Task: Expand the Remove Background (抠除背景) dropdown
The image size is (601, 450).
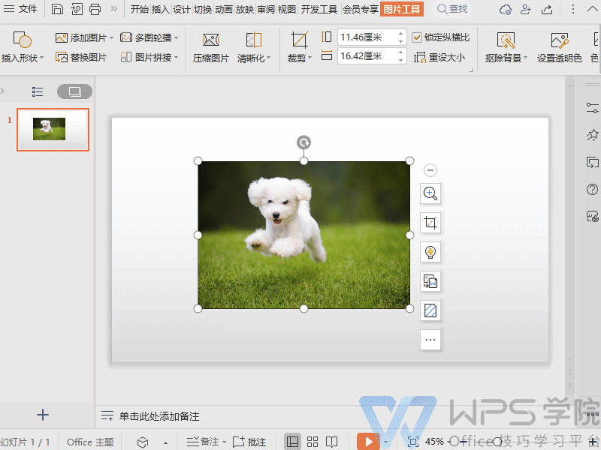Action: [525, 58]
